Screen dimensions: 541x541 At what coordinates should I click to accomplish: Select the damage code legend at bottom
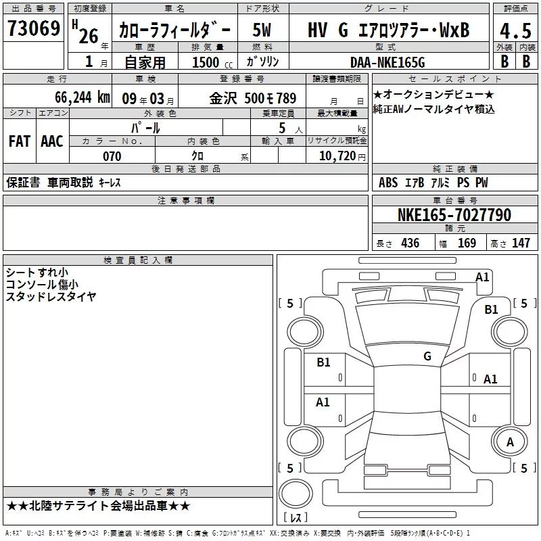pyautogui.click(x=237, y=534)
